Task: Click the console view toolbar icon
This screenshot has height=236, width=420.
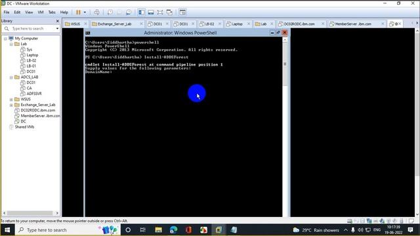Action: point(182,12)
